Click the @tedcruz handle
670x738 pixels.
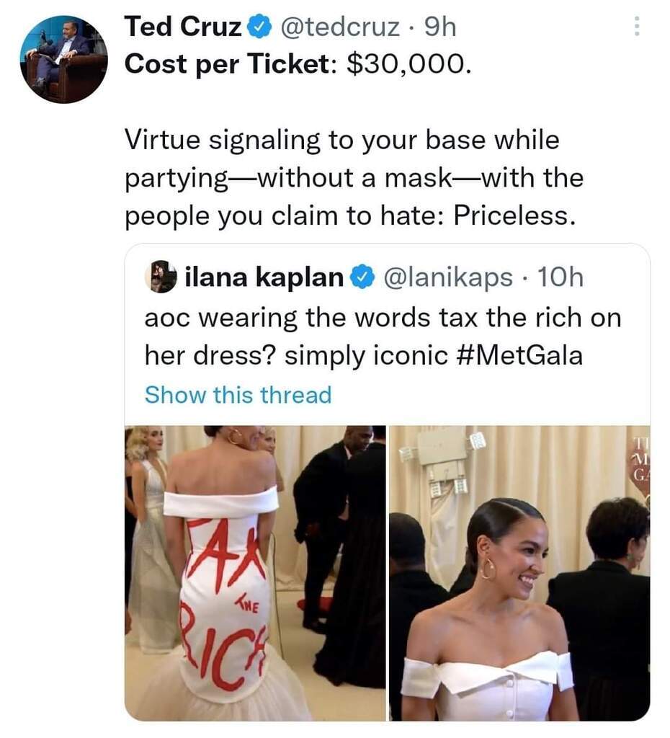(x=339, y=28)
